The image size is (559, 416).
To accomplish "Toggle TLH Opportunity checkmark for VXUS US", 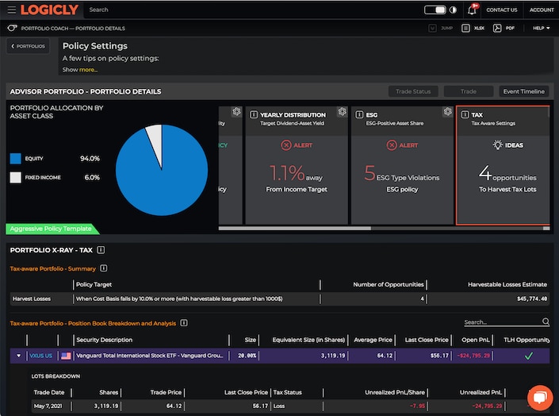I will pyautogui.click(x=528, y=356).
